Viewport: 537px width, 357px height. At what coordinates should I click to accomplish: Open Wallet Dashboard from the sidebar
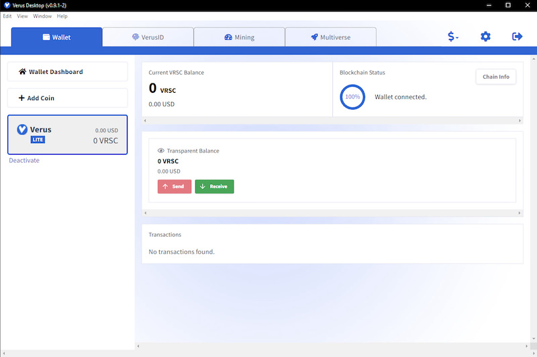(x=68, y=72)
